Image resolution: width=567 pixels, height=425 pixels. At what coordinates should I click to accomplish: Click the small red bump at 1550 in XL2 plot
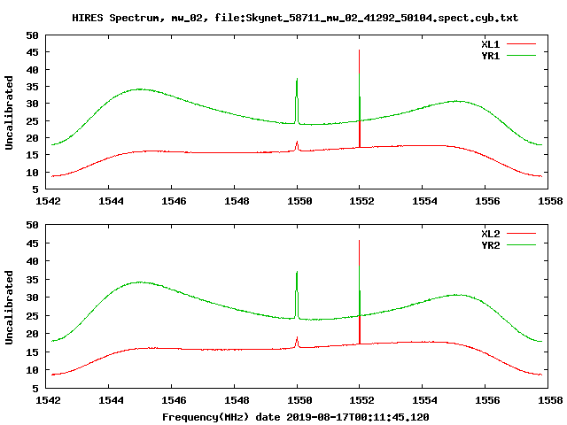tap(297, 342)
